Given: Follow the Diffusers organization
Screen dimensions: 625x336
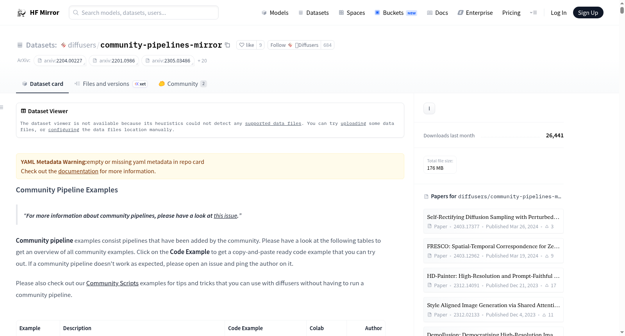Looking at the screenshot, I should pyautogui.click(x=294, y=45).
